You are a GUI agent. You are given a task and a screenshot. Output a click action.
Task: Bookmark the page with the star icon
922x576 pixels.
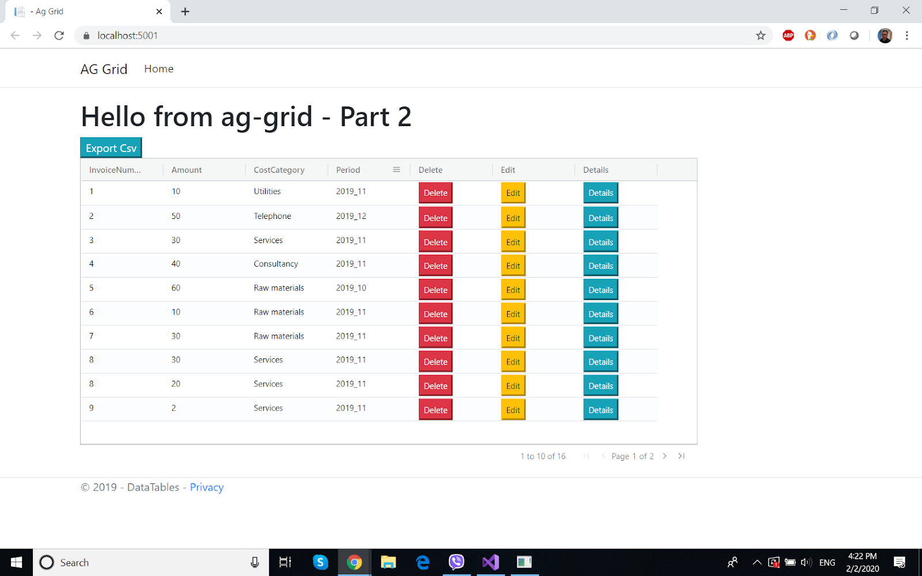(761, 35)
